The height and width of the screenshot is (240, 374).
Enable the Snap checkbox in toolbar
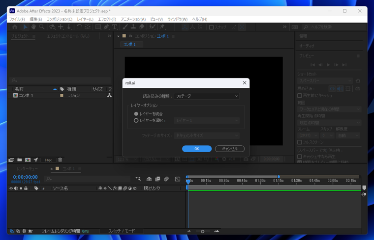point(211,27)
